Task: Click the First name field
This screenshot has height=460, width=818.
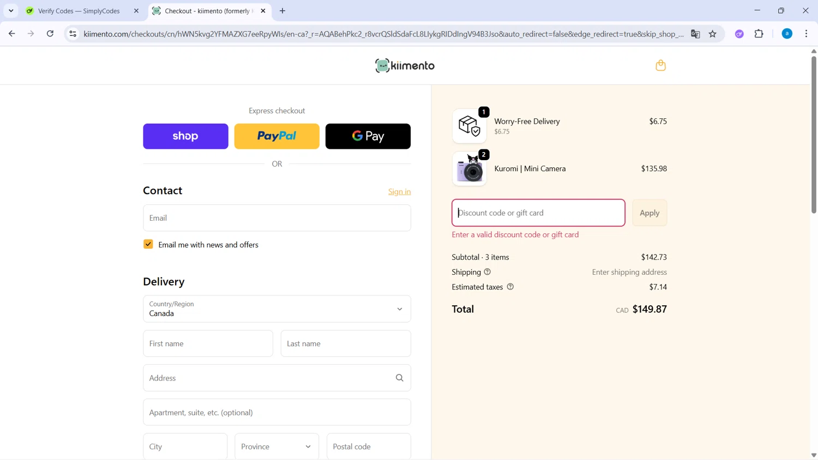Action: click(x=208, y=343)
